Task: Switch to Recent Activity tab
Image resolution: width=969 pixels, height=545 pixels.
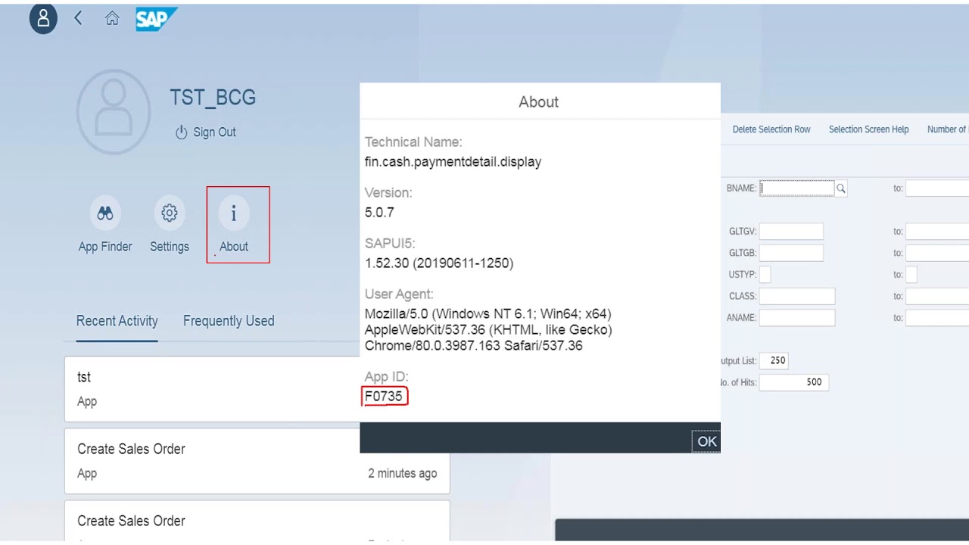Action: pos(117,321)
